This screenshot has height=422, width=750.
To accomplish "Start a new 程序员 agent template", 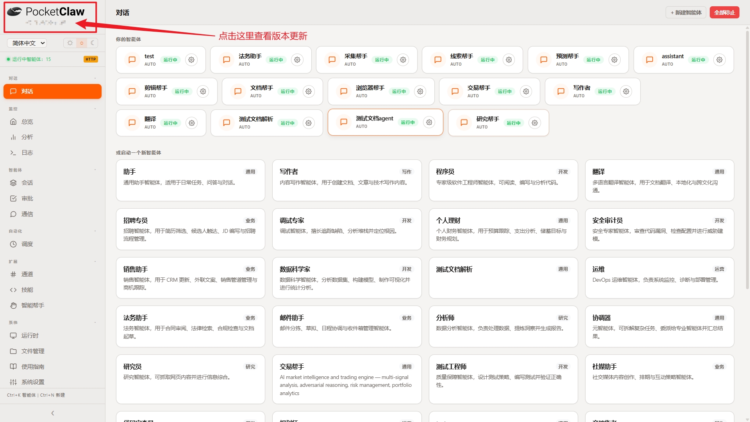I will click(503, 180).
